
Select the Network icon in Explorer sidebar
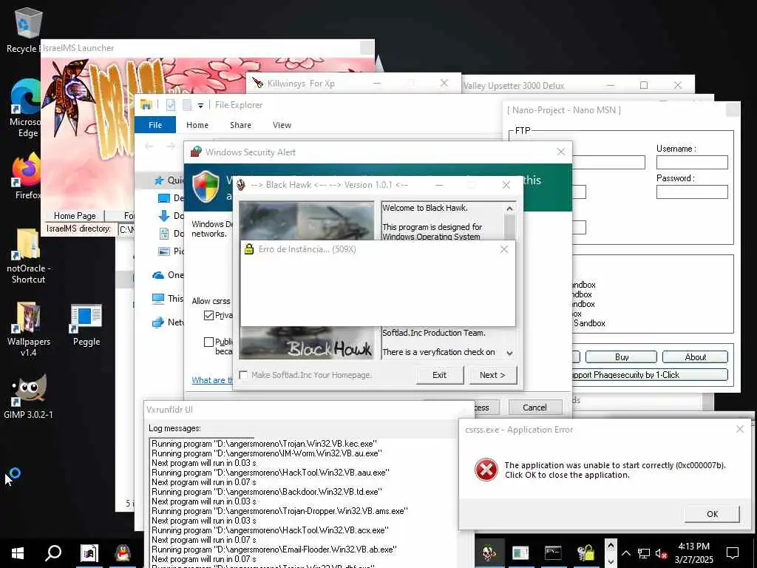tap(158, 322)
